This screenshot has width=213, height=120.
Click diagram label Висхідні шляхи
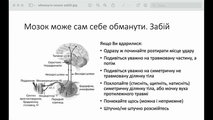85,74
